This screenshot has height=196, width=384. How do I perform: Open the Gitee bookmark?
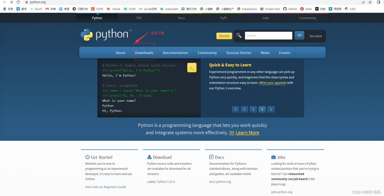point(306,9)
